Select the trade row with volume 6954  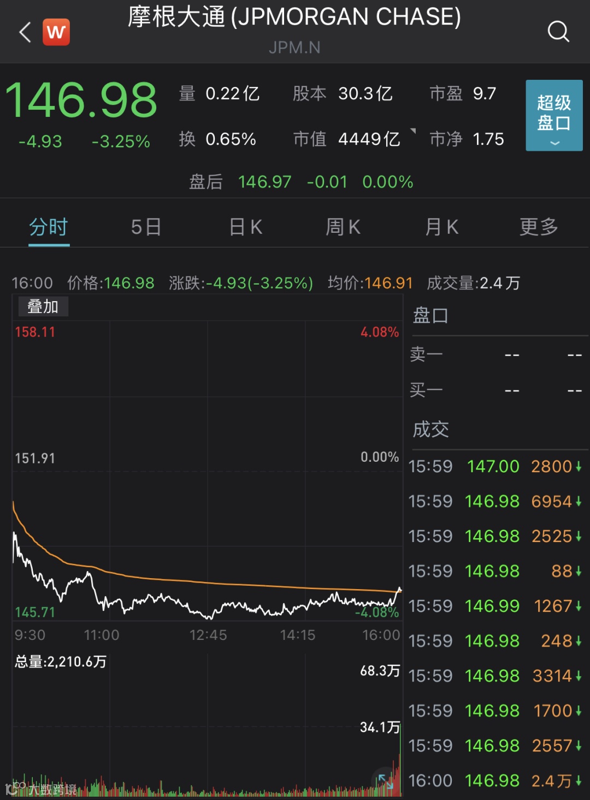point(495,501)
